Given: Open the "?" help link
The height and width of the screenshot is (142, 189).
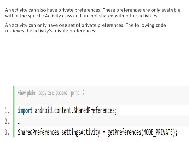Looking at the screenshot, I should 83,93.
